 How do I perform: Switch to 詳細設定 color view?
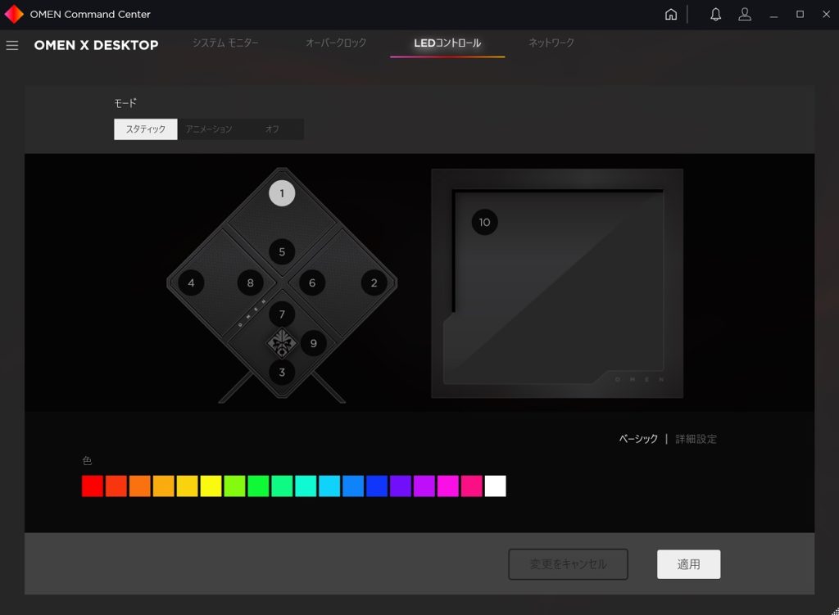[696, 439]
